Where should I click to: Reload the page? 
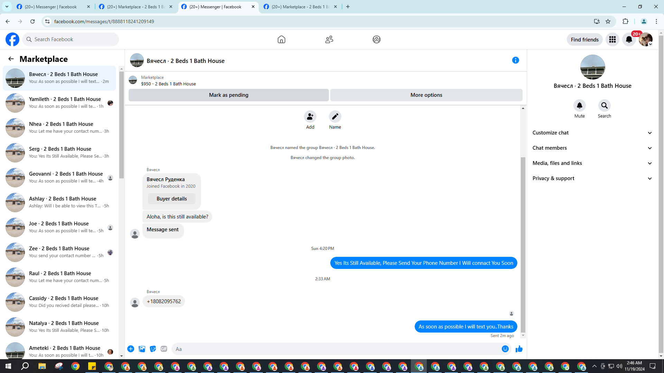(33, 21)
